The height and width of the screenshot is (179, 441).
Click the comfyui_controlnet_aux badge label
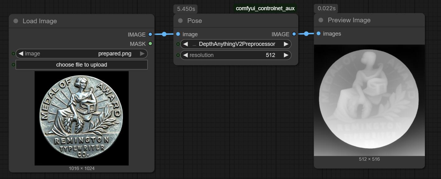point(265,8)
